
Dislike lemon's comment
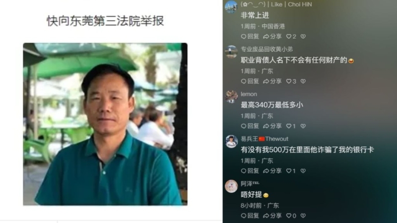point(303,126)
